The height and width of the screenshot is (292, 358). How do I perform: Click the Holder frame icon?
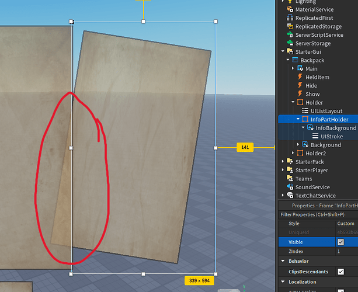pyautogui.click(x=300, y=102)
